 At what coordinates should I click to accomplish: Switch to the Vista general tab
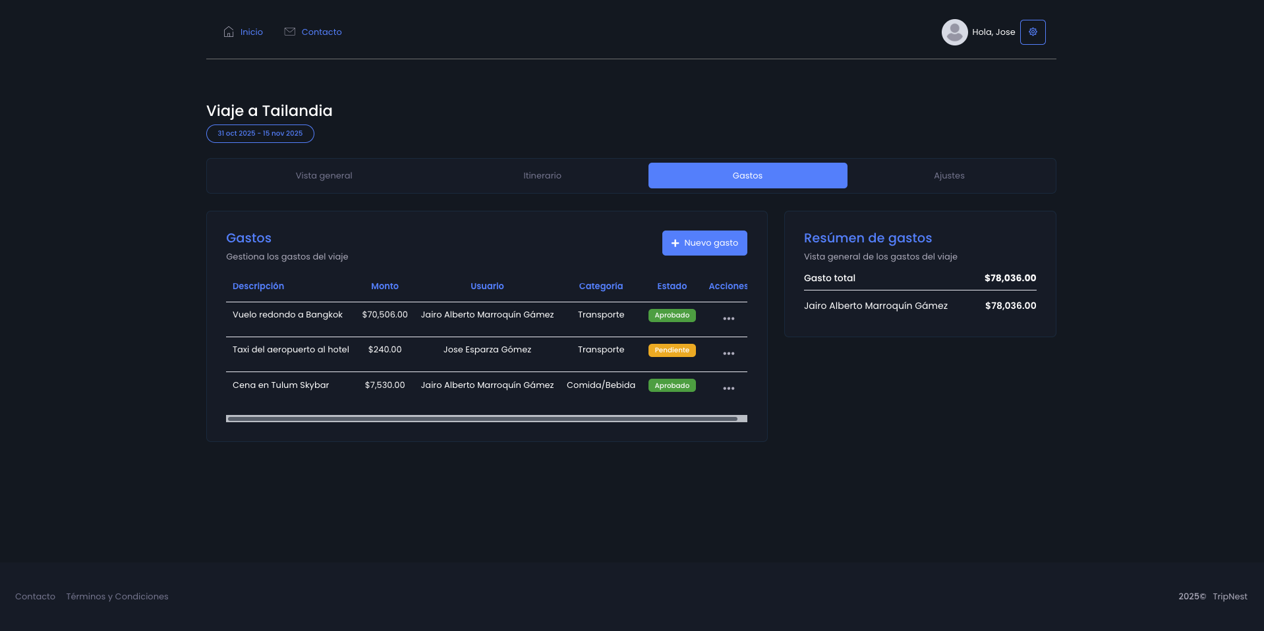(x=324, y=176)
